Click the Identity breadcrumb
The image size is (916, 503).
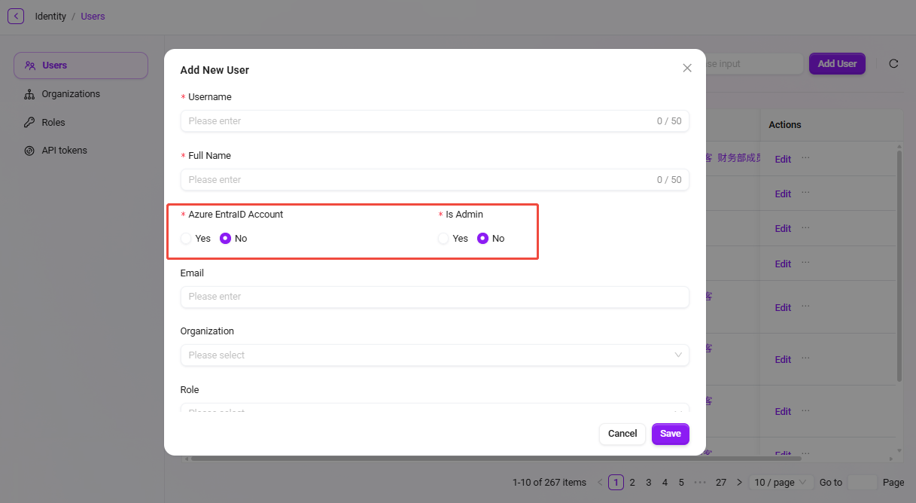pyautogui.click(x=50, y=16)
